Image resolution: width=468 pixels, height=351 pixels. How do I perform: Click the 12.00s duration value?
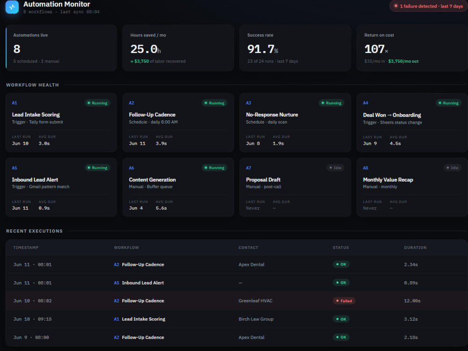pos(412,301)
